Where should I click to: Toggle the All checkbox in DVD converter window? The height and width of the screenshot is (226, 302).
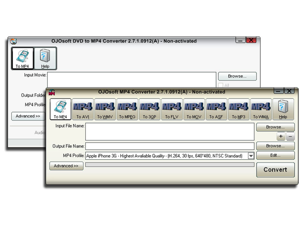coord(221,85)
